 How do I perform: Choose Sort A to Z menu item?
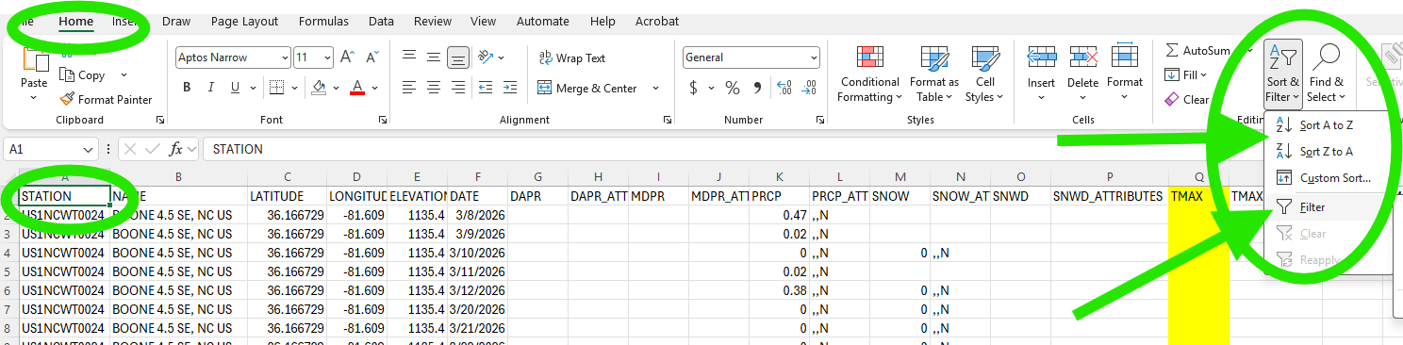[1328, 124]
